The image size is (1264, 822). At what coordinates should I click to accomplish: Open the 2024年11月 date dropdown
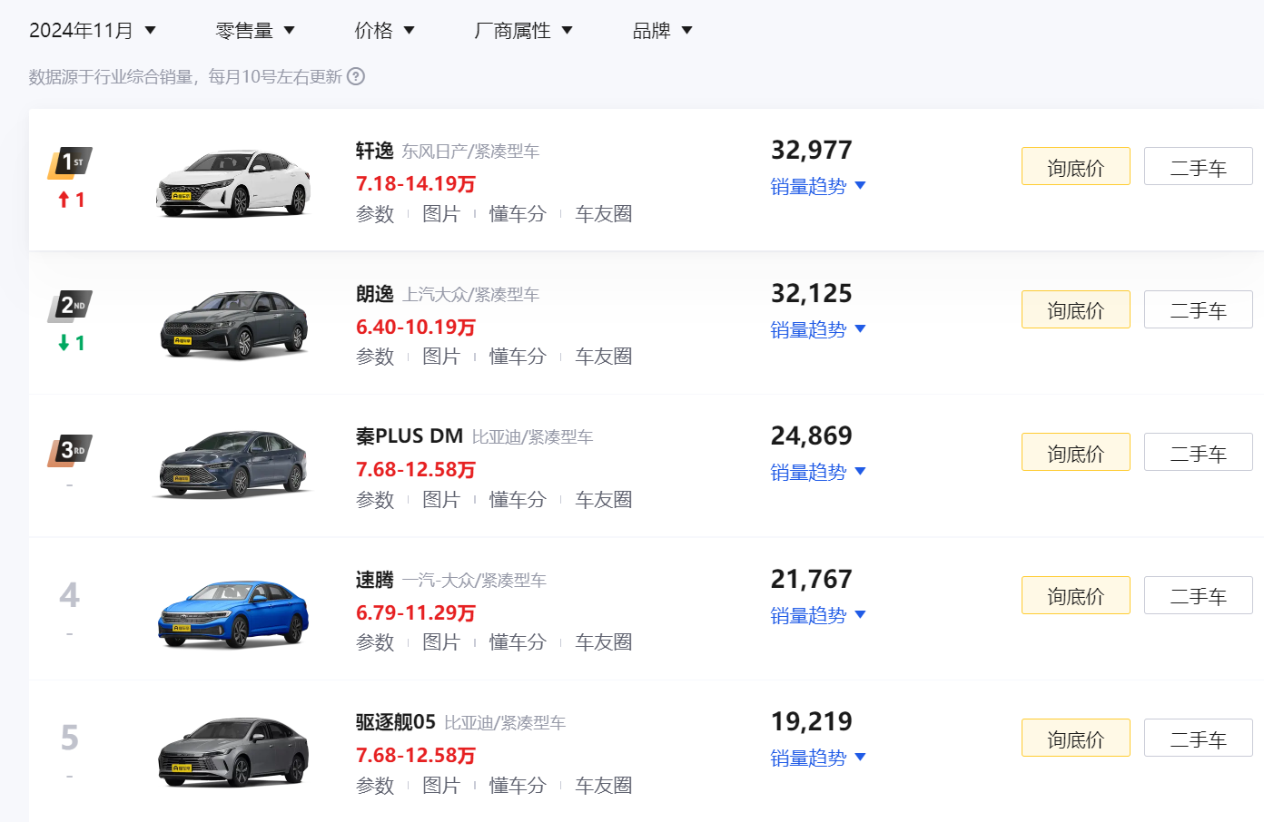point(93,30)
